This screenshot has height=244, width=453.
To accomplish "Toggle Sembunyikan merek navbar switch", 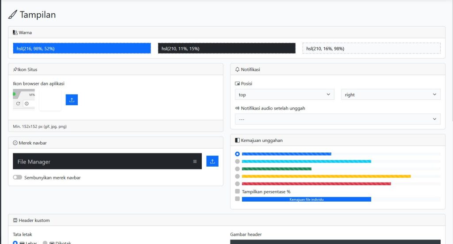I will (17, 177).
